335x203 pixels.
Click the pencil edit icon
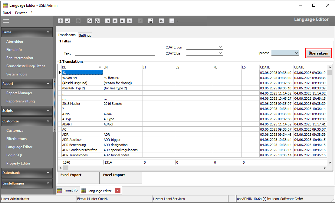click(x=140, y=21)
